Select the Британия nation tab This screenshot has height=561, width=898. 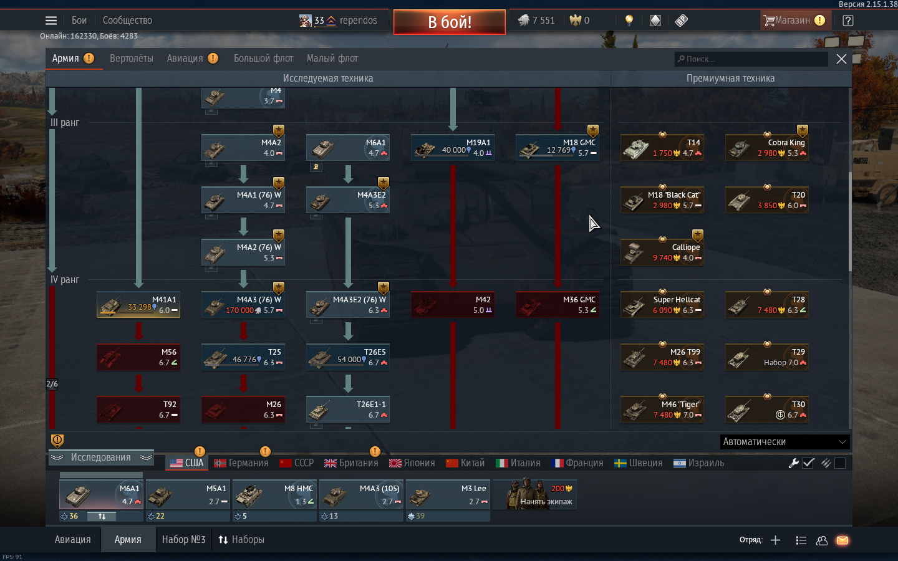click(x=351, y=463)
